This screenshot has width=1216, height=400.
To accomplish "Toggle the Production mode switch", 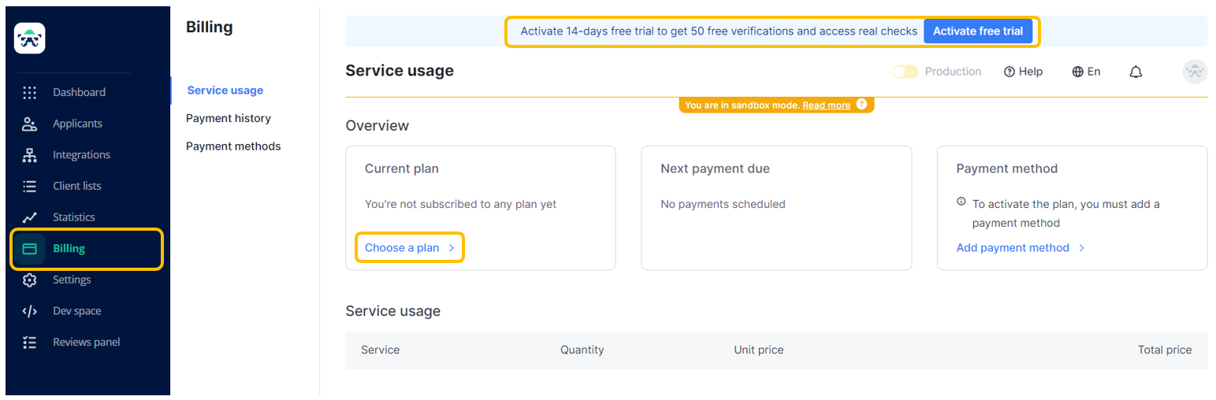I will (905, 72).
